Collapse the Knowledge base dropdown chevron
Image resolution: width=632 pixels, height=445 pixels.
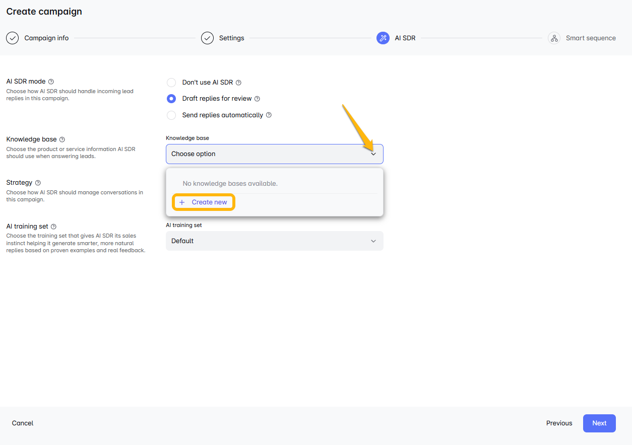(x=373, y=154)
